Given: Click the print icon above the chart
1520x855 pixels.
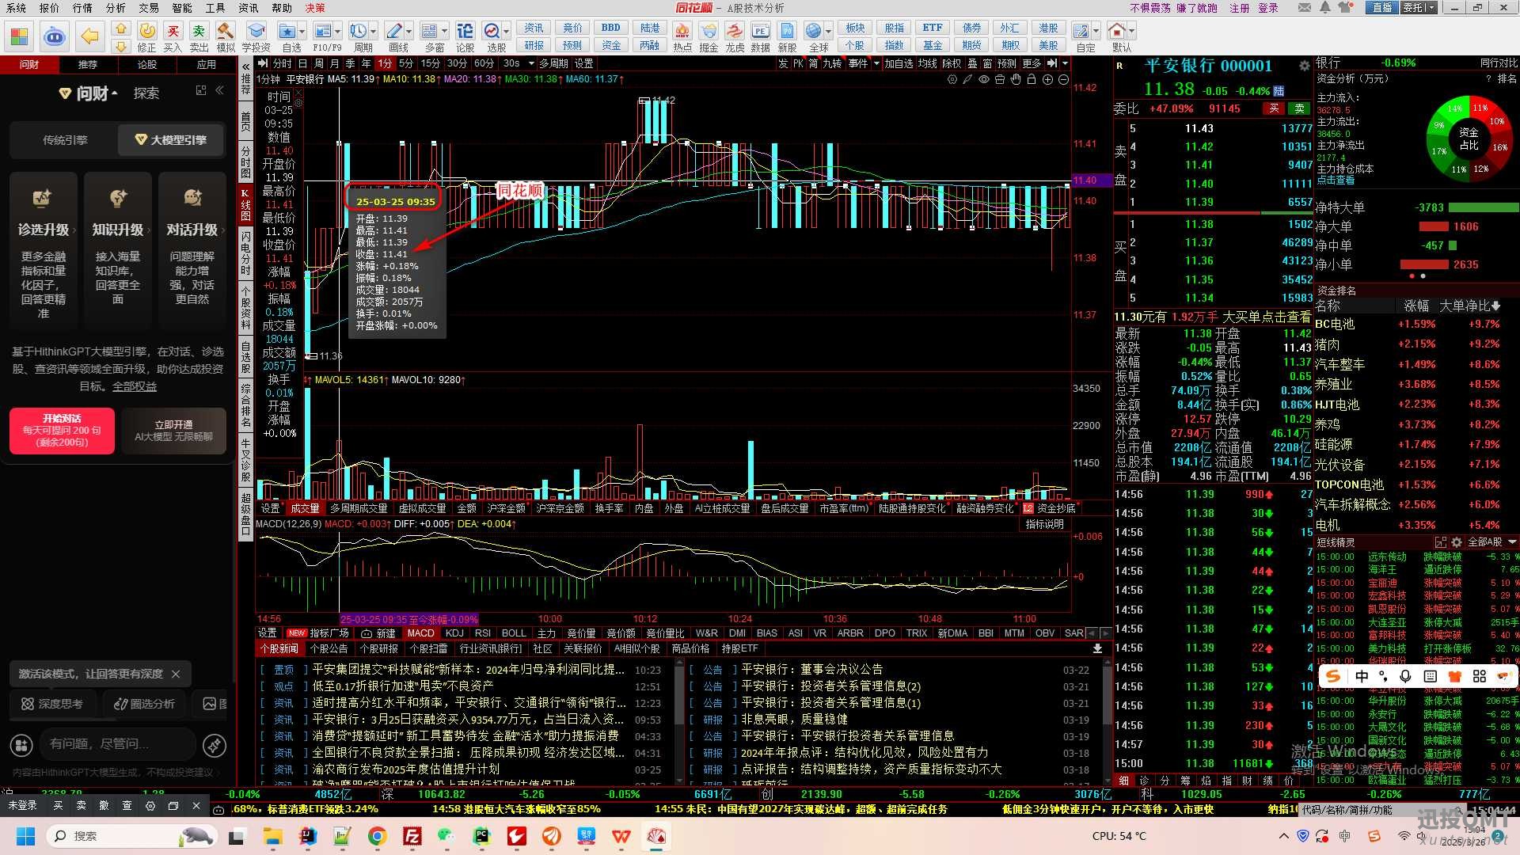Looking at the screenshot, I should point(1000,79).
